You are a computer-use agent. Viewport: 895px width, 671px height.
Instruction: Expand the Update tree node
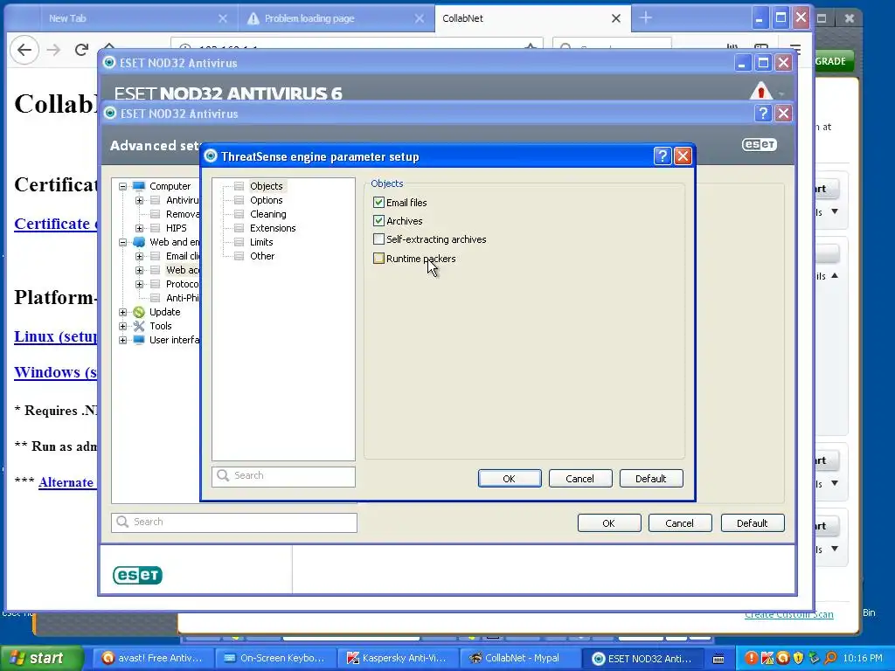pyautogui.click(x=122, y=312)
